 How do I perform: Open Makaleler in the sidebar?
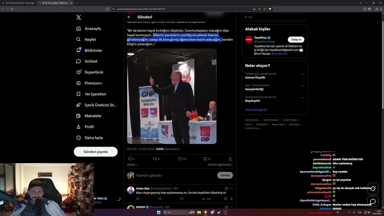click(x=89, y=116)
